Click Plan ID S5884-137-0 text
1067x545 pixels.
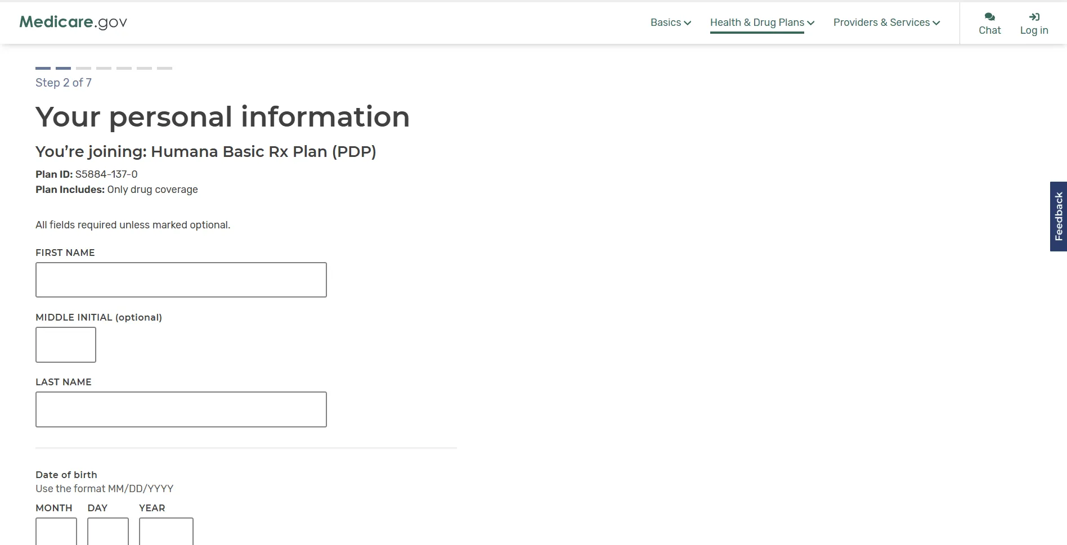click(x=87, y=174)
